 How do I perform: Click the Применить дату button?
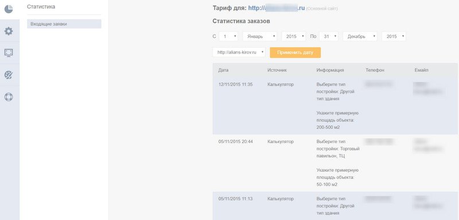click(295, 53)
